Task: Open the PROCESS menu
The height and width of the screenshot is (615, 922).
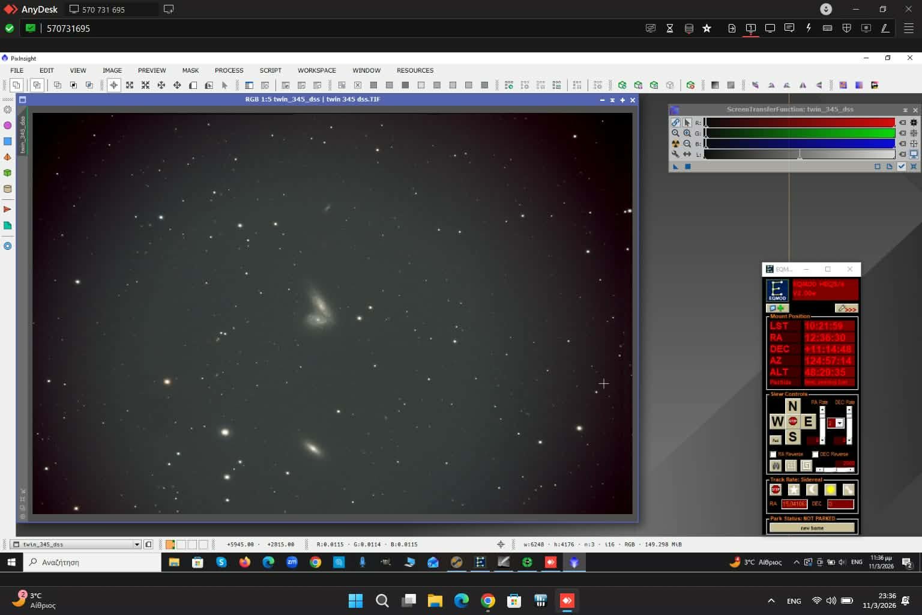Action: coord(229,70)
